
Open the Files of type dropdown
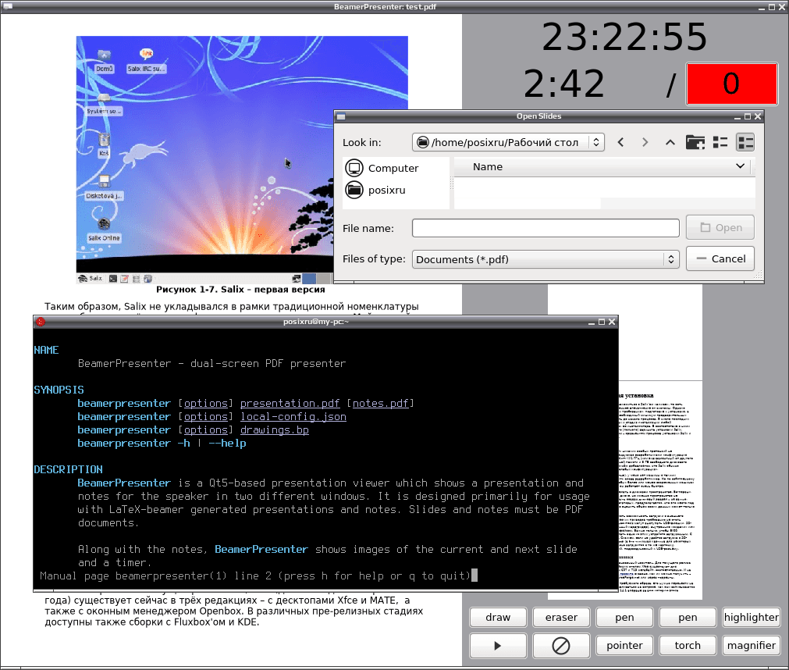coord(546,259)
